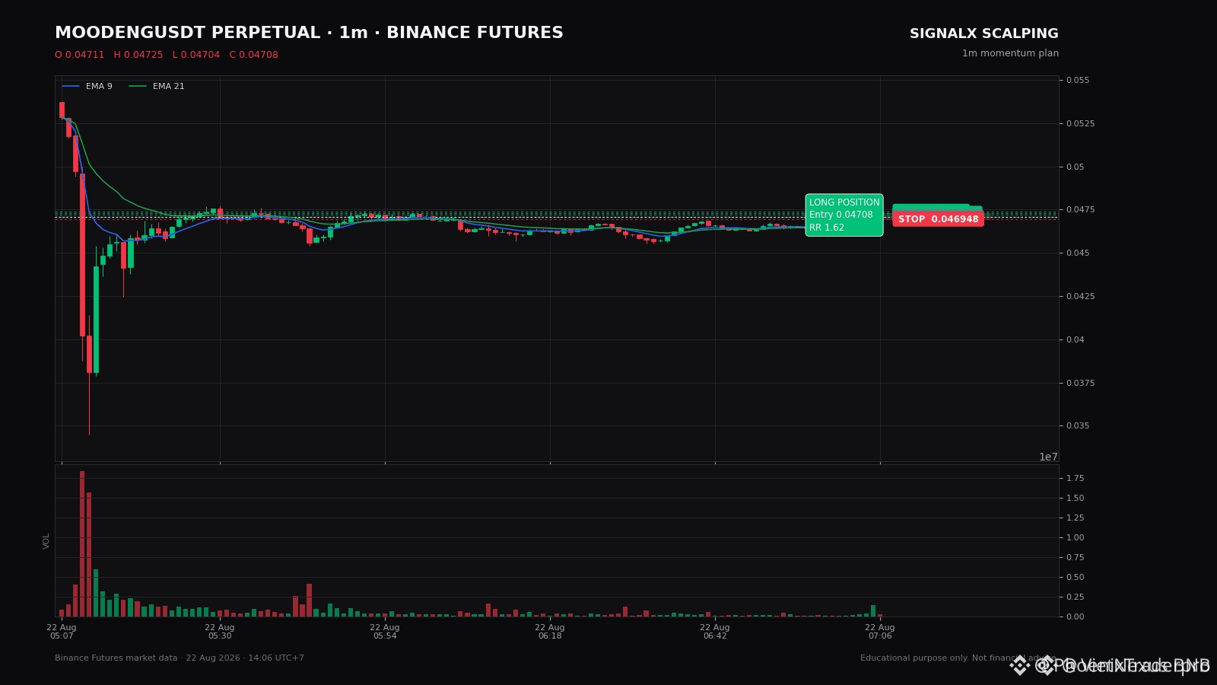Screen dimensions: 1217x685
Task: Click the 1.00 volume axis label
Action: (x=1076, y=538)
